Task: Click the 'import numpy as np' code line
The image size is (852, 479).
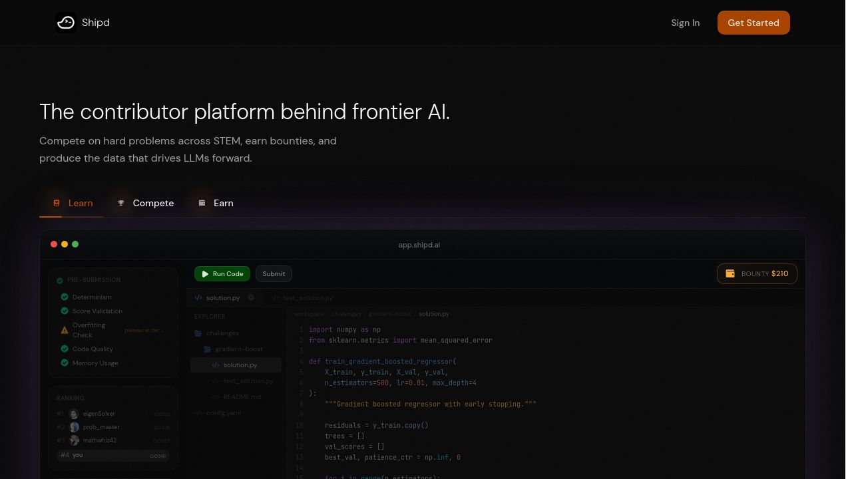Action: 345,329
